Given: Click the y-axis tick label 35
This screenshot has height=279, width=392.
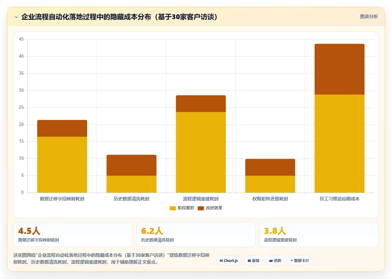Looking at the screenshot, I should point(21,73).
